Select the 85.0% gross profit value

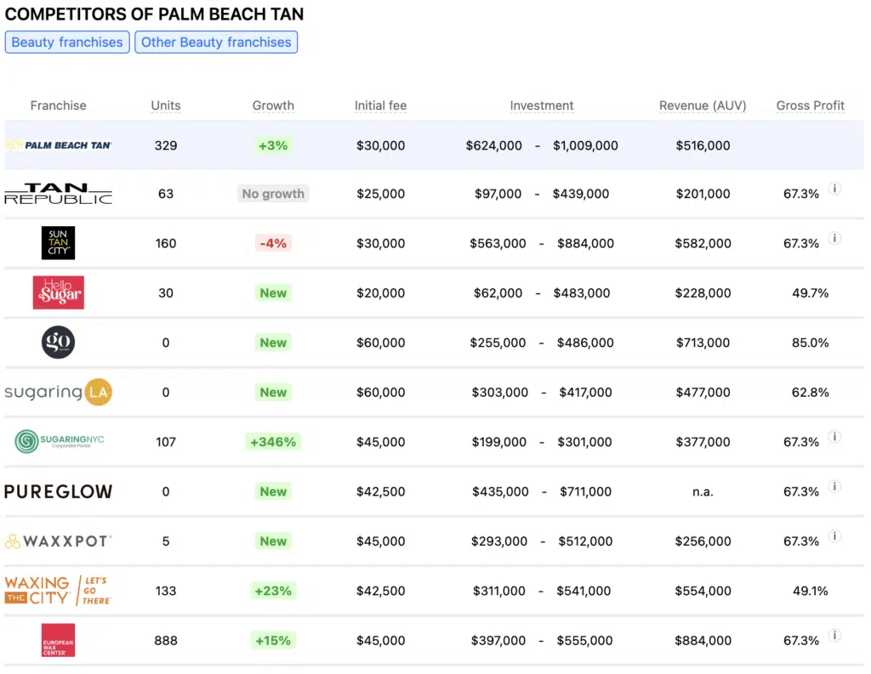(x=810, y=343)
